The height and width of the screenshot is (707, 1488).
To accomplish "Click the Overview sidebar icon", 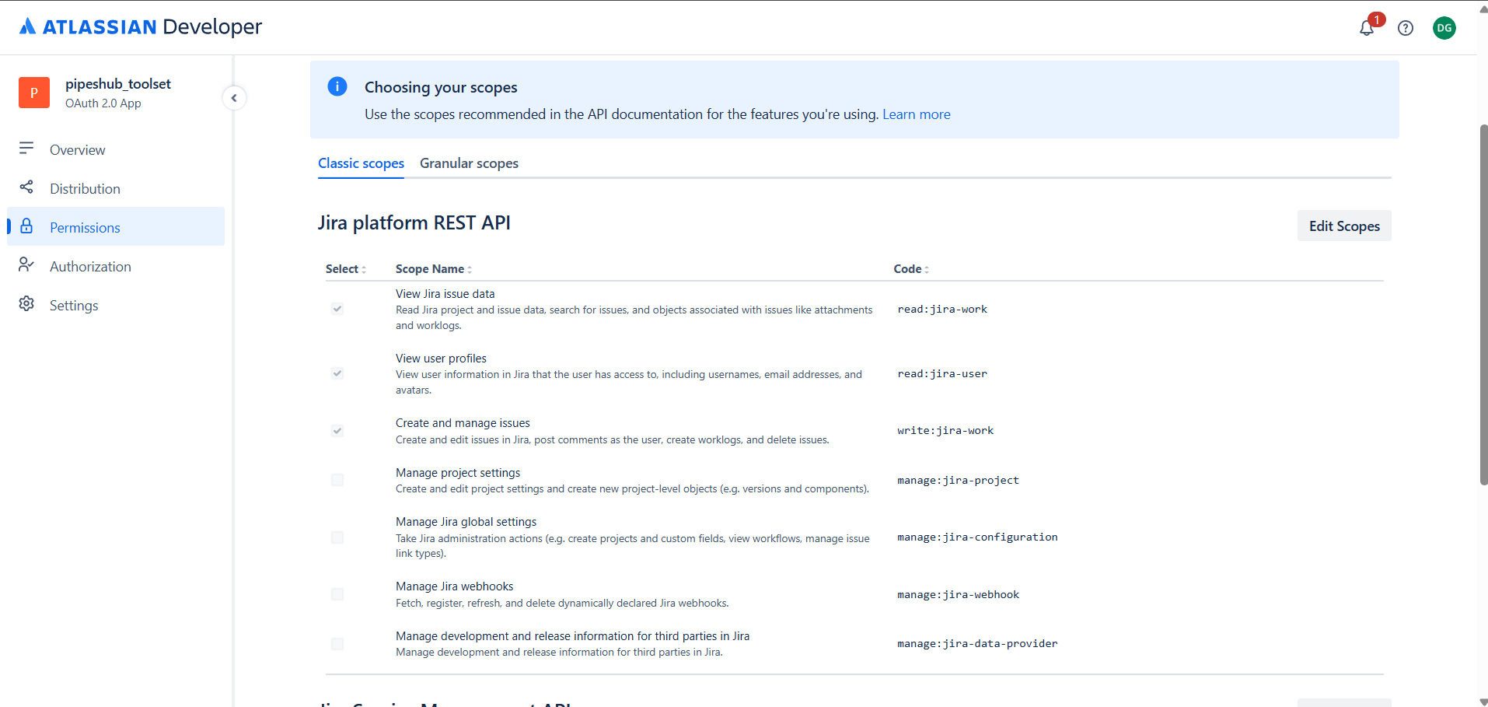I will 26,149.
